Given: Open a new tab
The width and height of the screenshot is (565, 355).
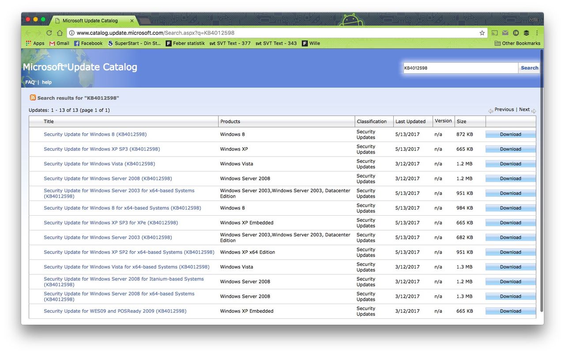Looking at the screenshot, I should pos(145,21).
